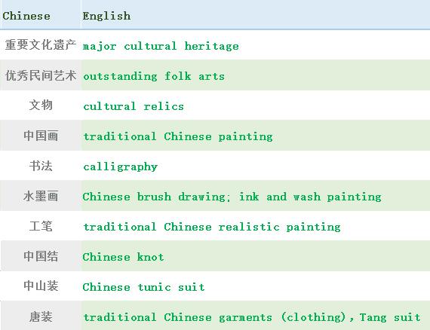Select the cell '中国结'
This screenshot has height=330, width=430.
tap(41, 256)
